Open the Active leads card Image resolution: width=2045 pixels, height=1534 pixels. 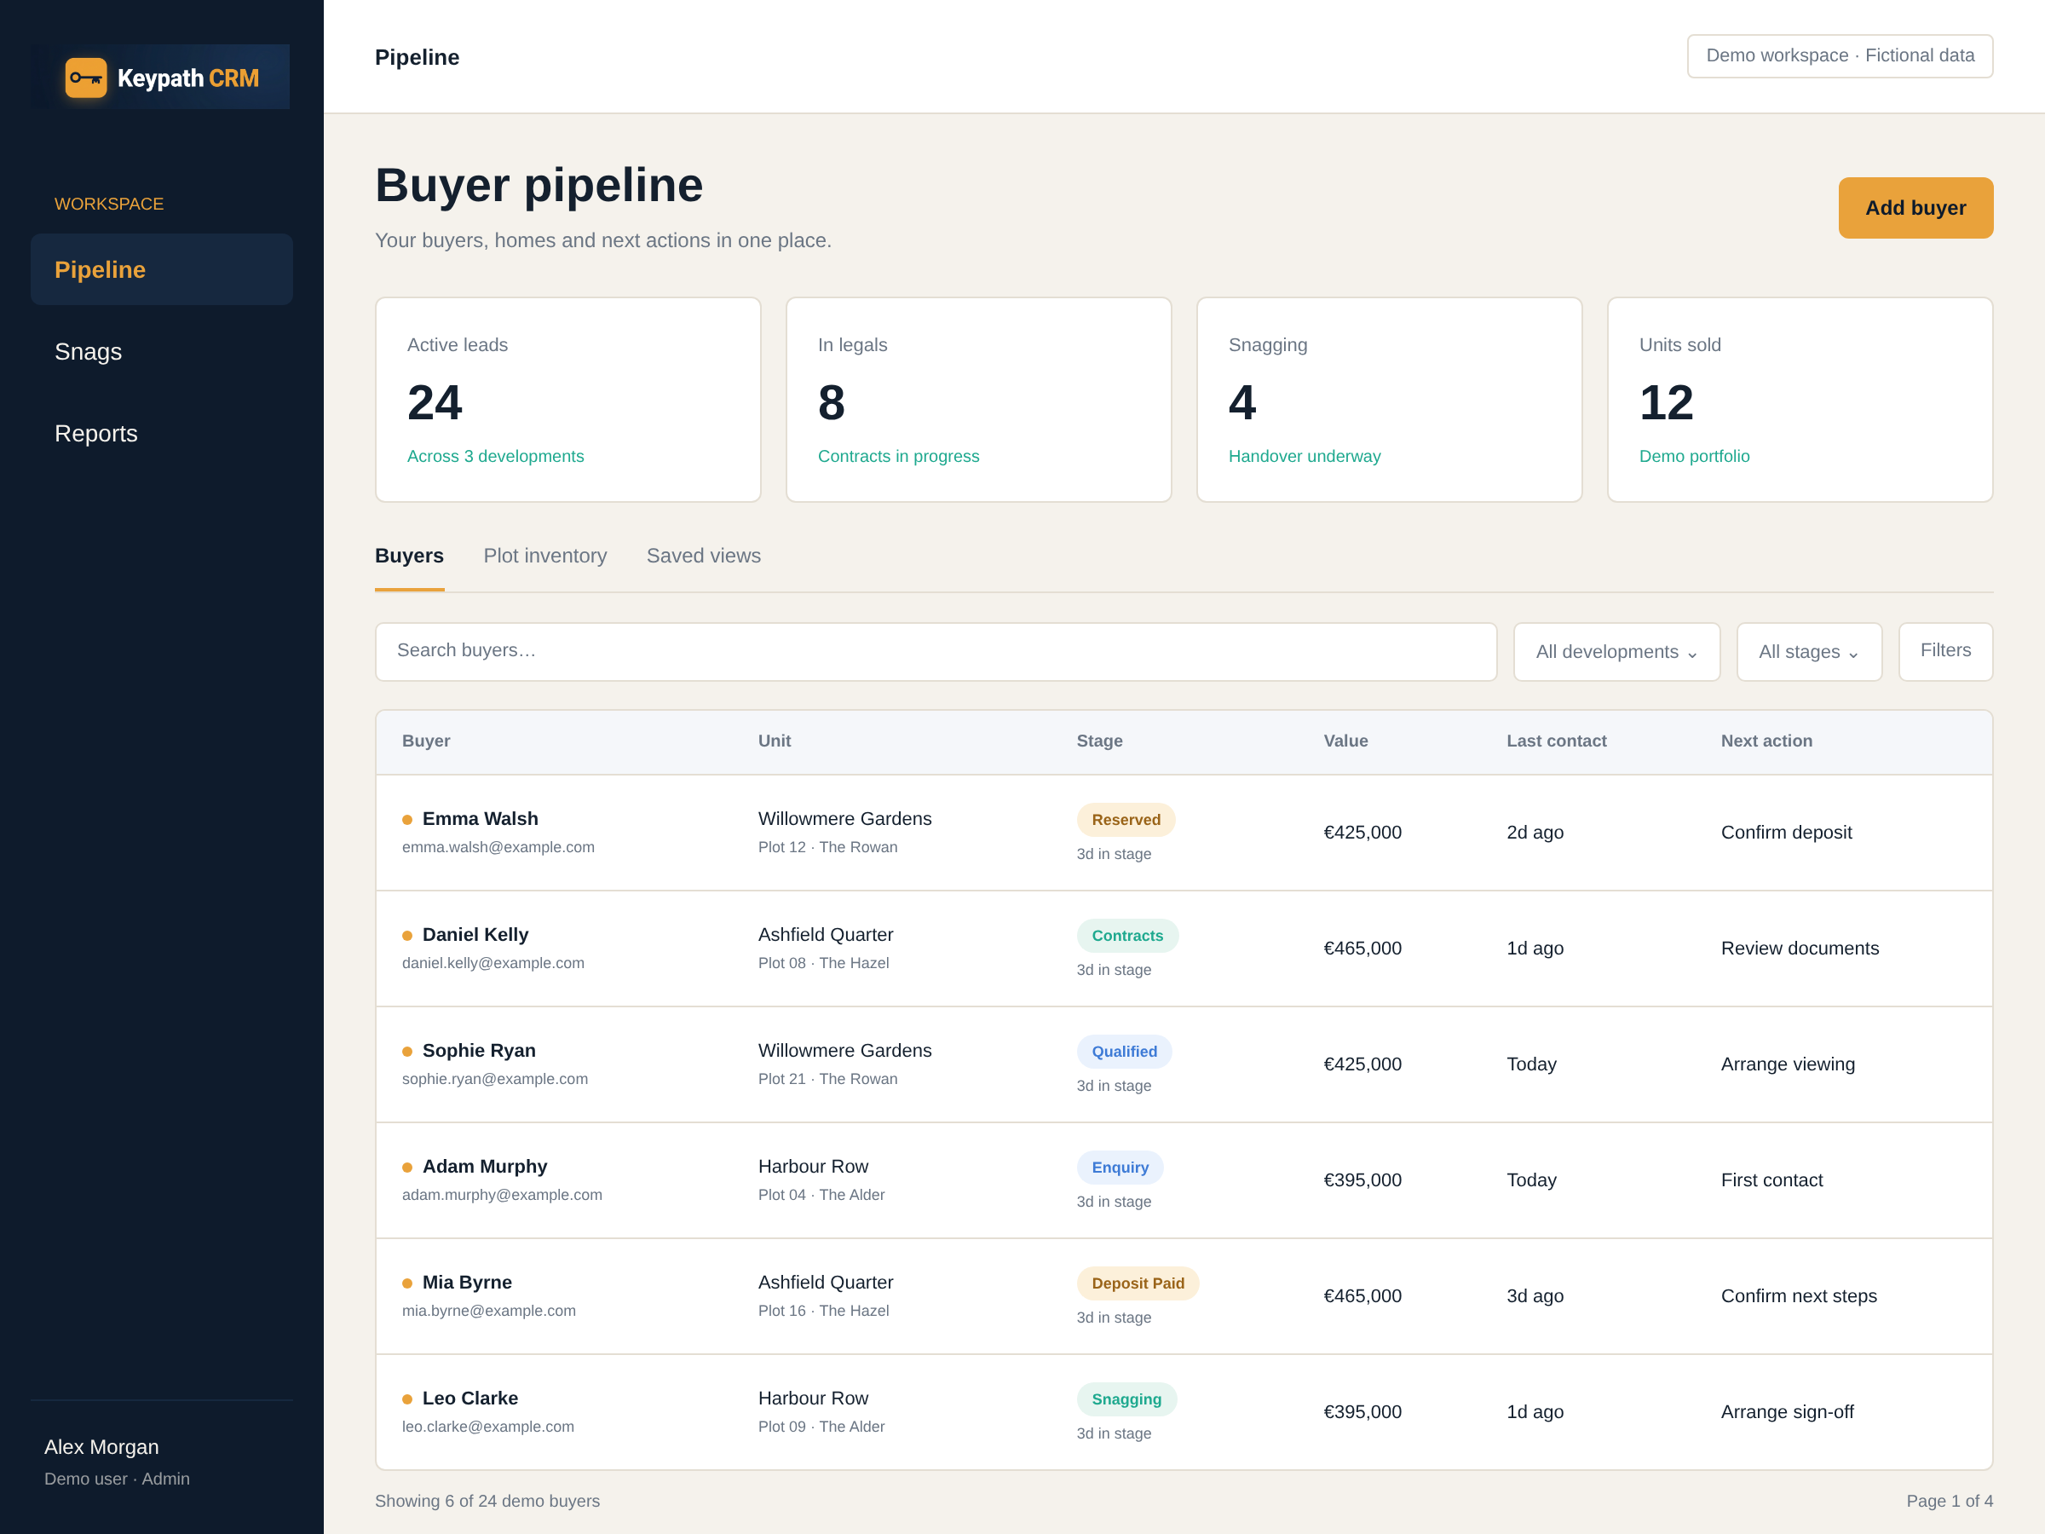[x=567, y=400]
